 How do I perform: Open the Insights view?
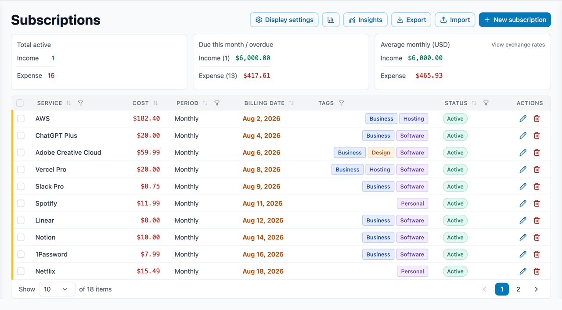click(x=365, y=20)
